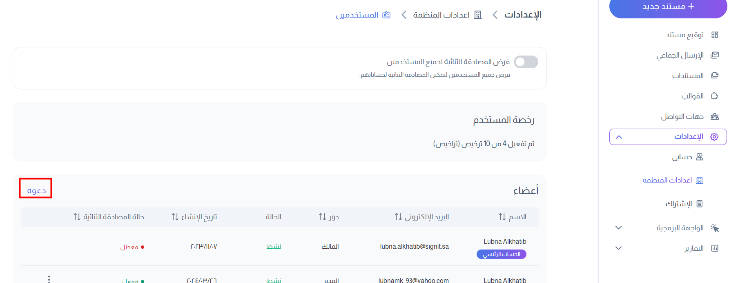The height and width of the screenshot is (283, 738).
Task: Open الإشتراك submenu item
Action: point(679,203)
